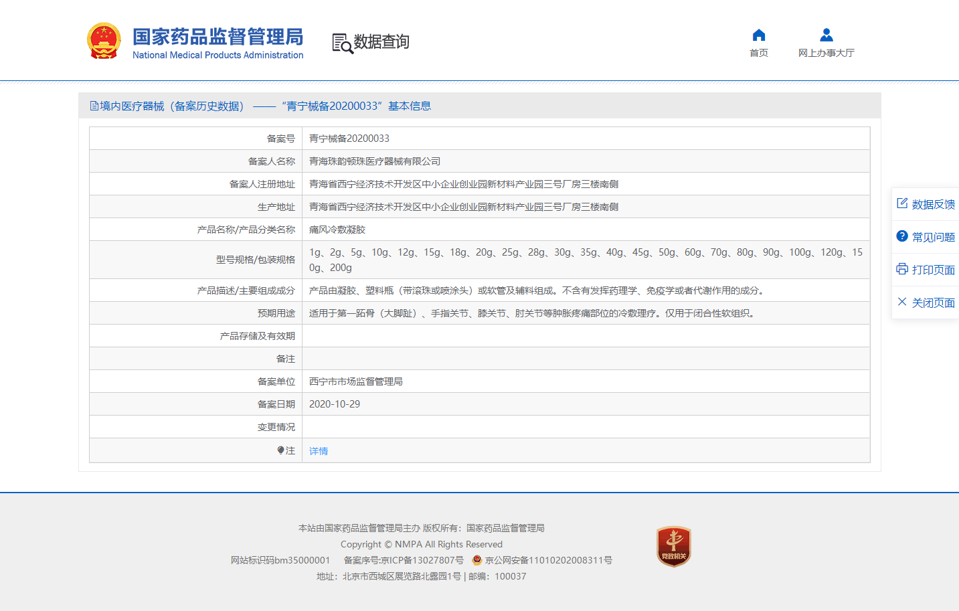Open the 详情 link in the 注 row
Image resolution: width=959 pixels, height=611 pixels.
pyautogui.click(x=319, y=451)
